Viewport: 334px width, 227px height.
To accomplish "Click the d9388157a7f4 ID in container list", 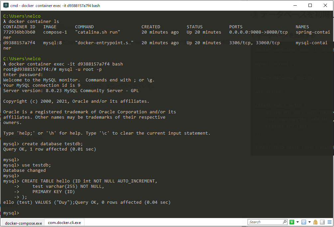I will click(x=19, y=43).
